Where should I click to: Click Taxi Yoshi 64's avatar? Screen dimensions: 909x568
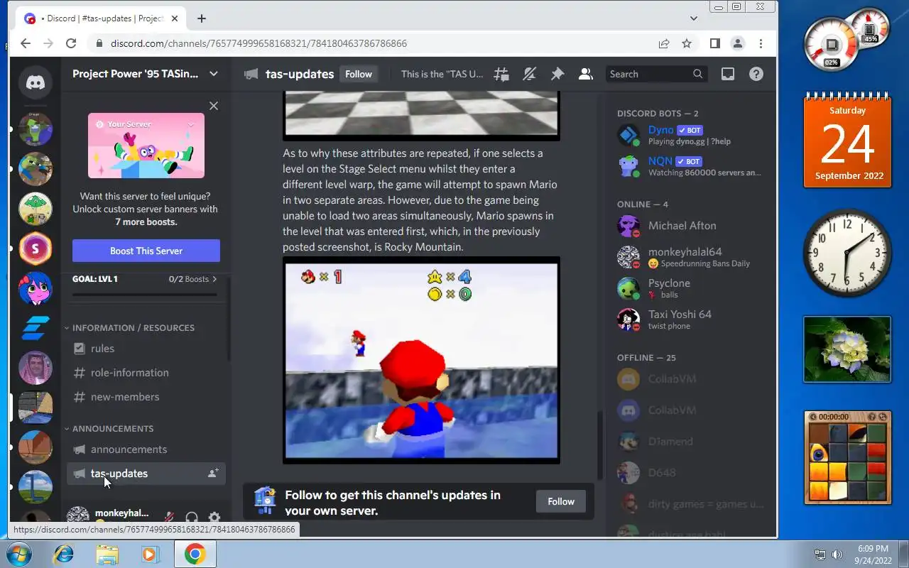click(x=628, y=319)
